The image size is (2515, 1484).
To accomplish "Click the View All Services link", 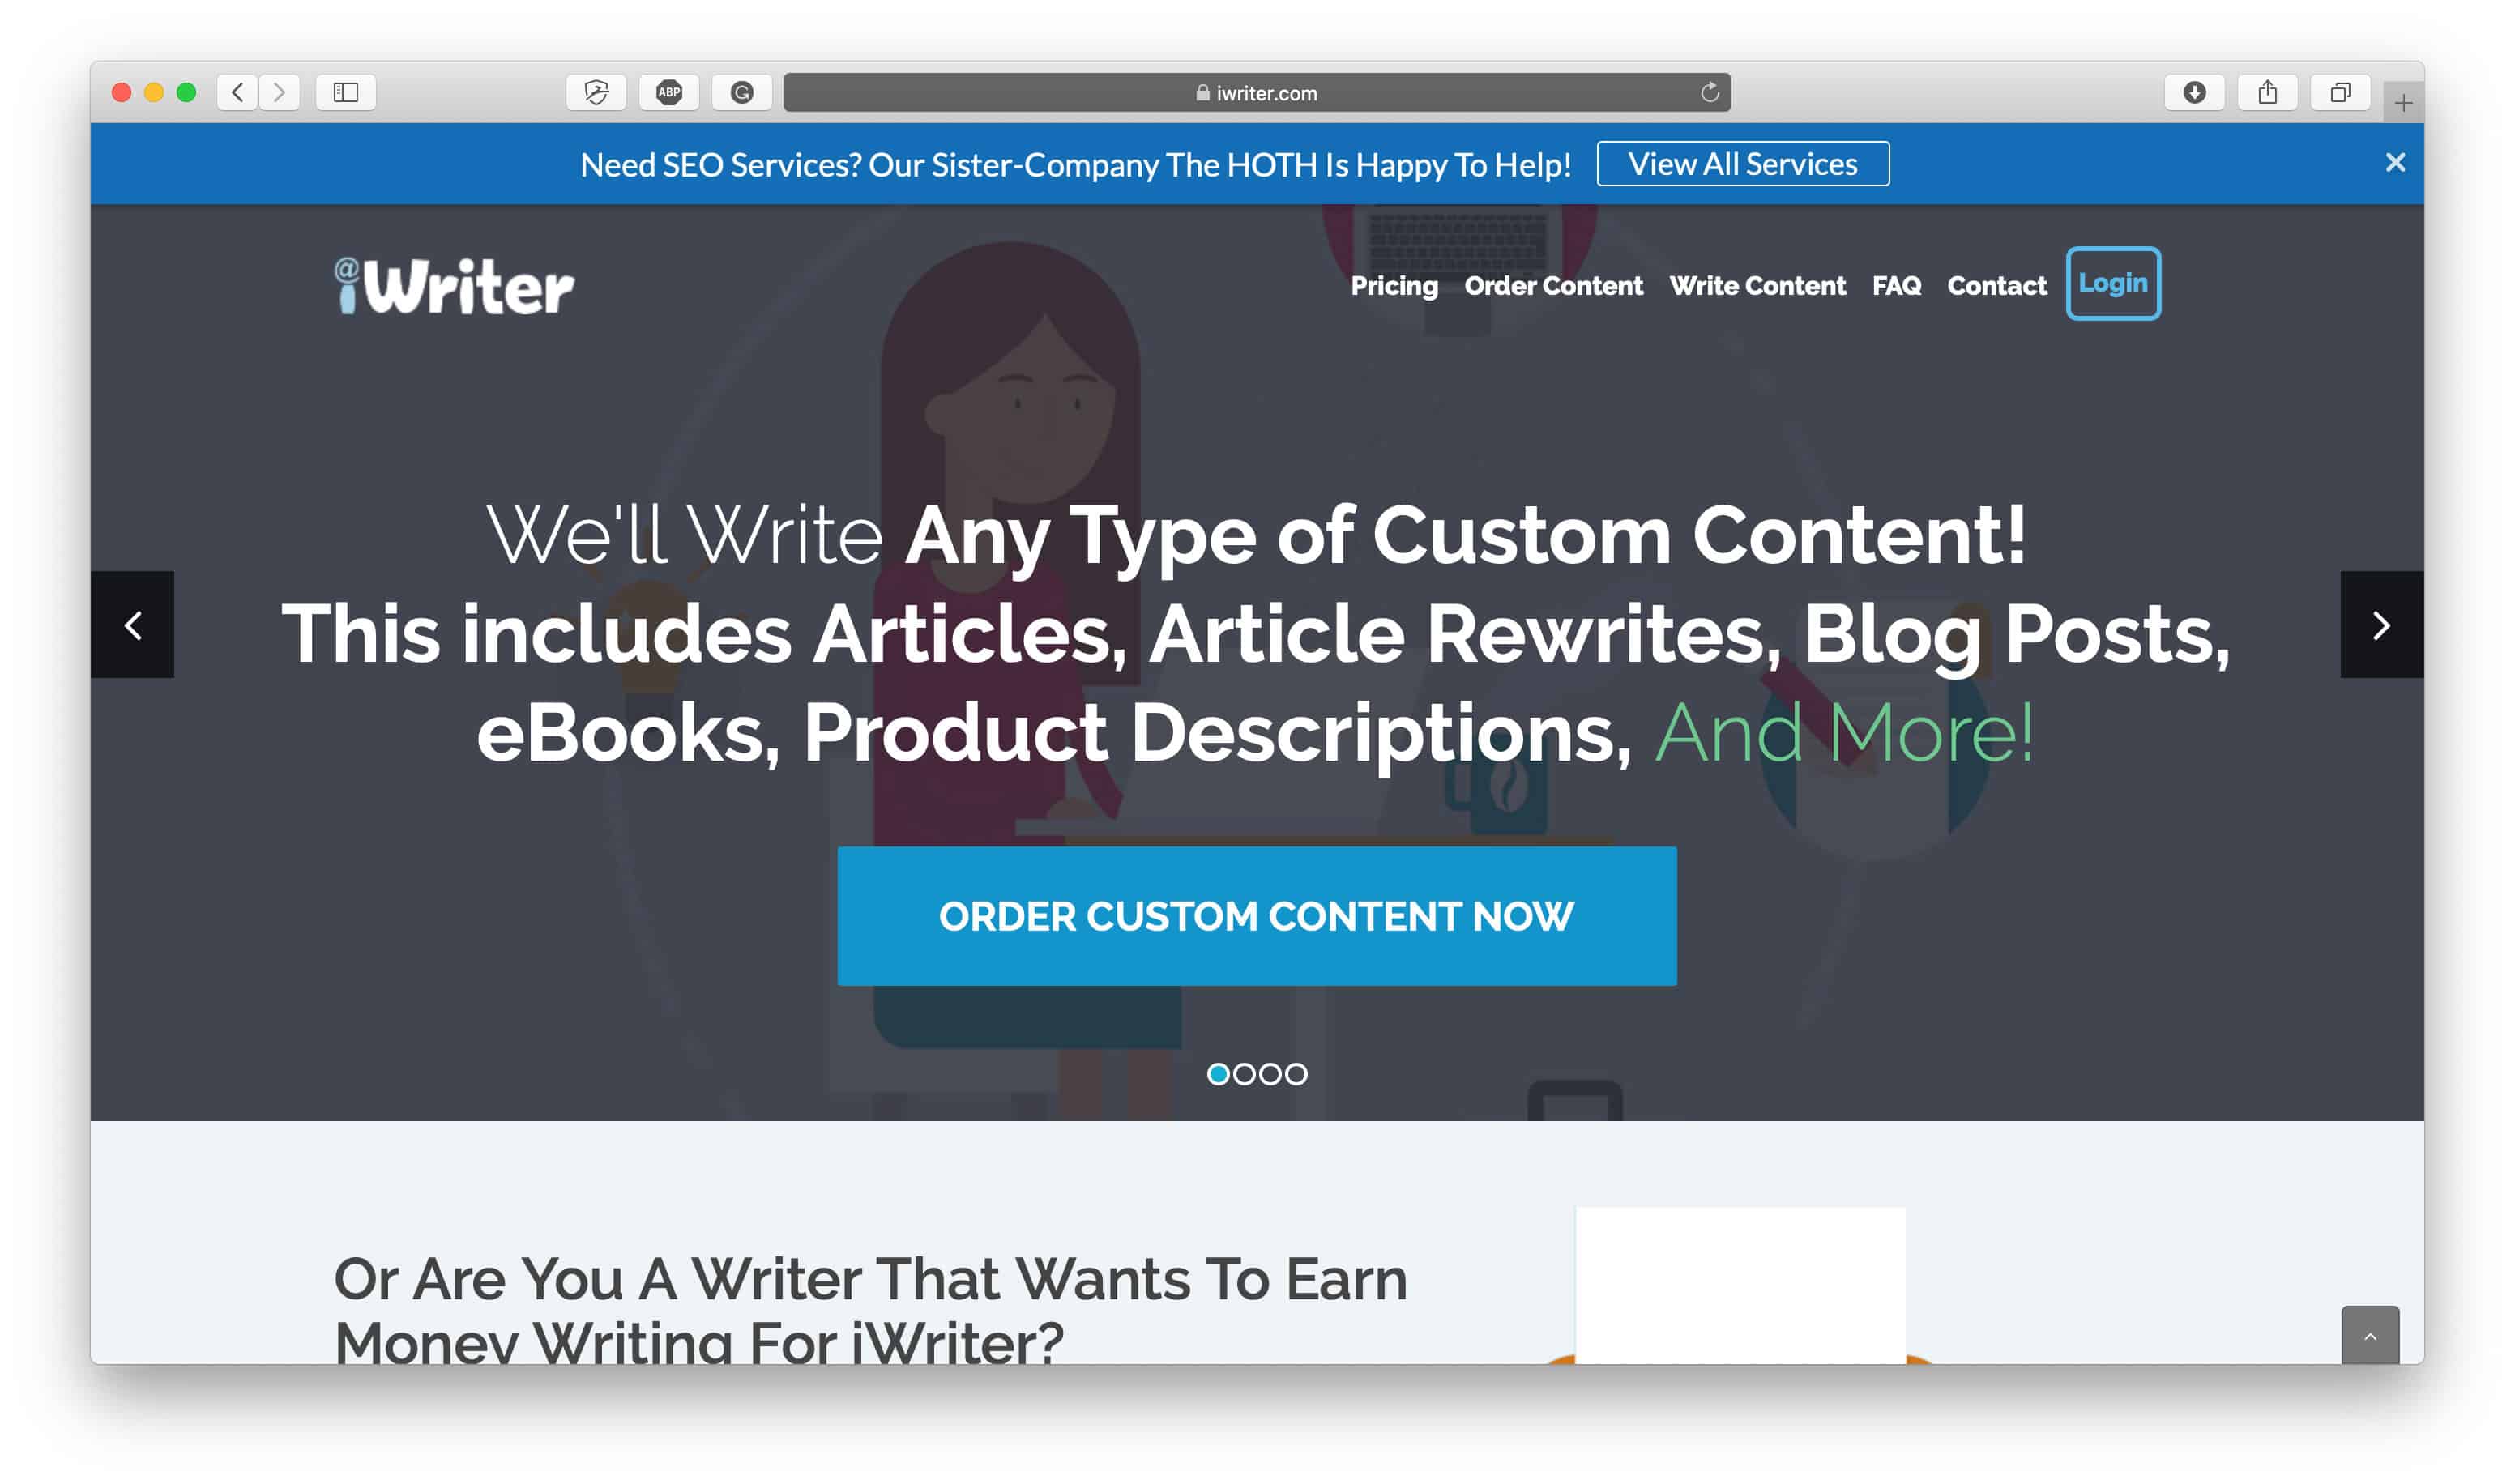I will point(1743,163).
